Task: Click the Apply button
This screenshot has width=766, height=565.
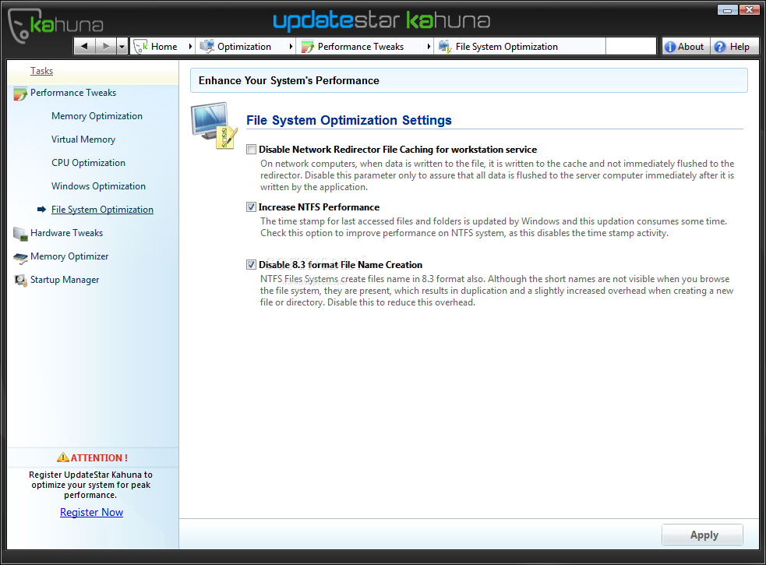Action: [703, 535]
